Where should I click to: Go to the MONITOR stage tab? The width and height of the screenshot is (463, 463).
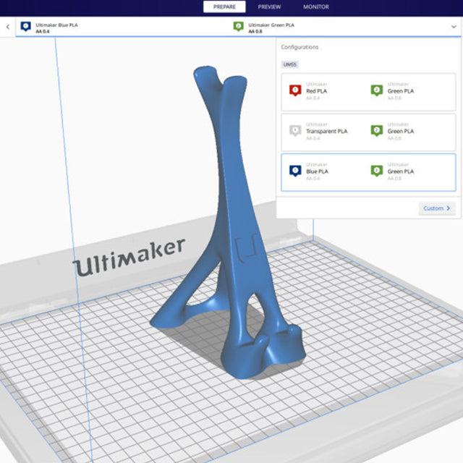point(315,7)
